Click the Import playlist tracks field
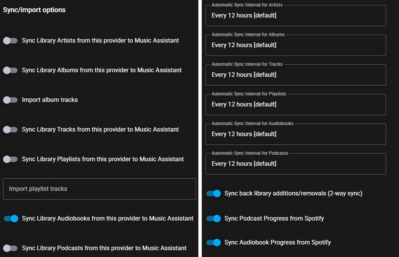Viewport: 399px width, 257px height. pos(100,189)
